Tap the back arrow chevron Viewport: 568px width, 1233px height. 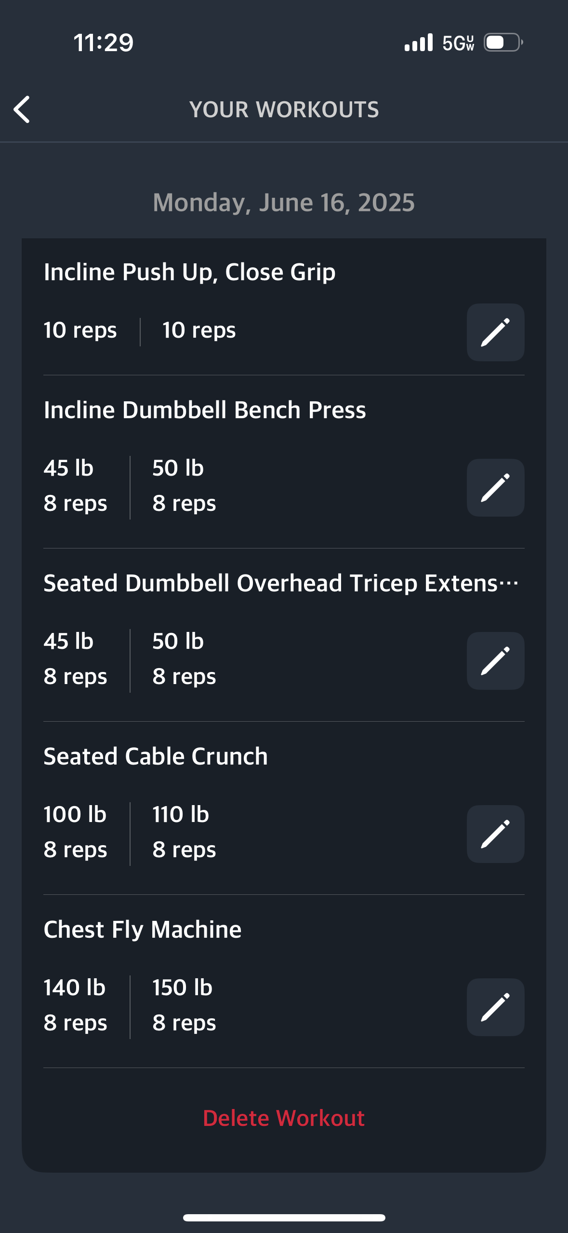[22, 110]
